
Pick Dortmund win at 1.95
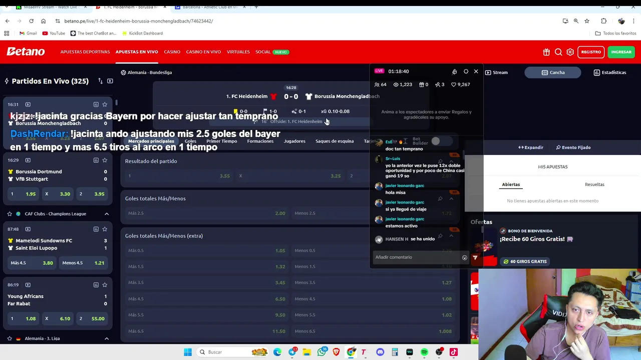click(x=24, y=194)
